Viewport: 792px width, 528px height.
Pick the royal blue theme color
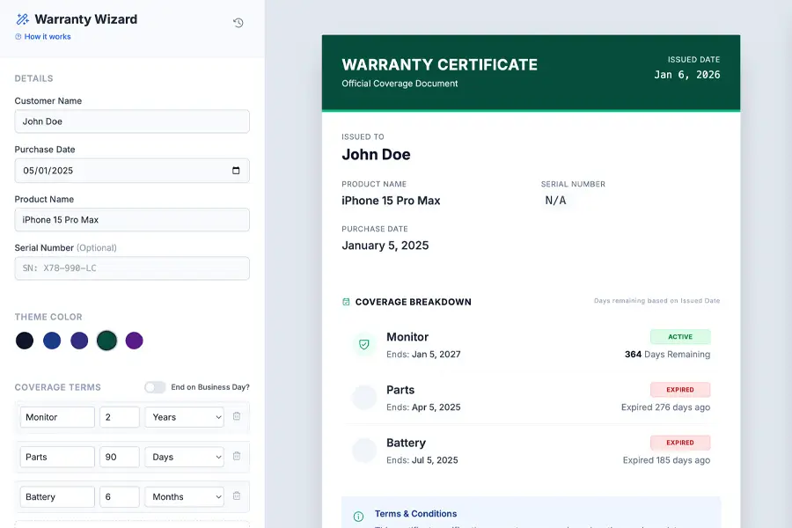pyautogui.click(x=52, y=341)
